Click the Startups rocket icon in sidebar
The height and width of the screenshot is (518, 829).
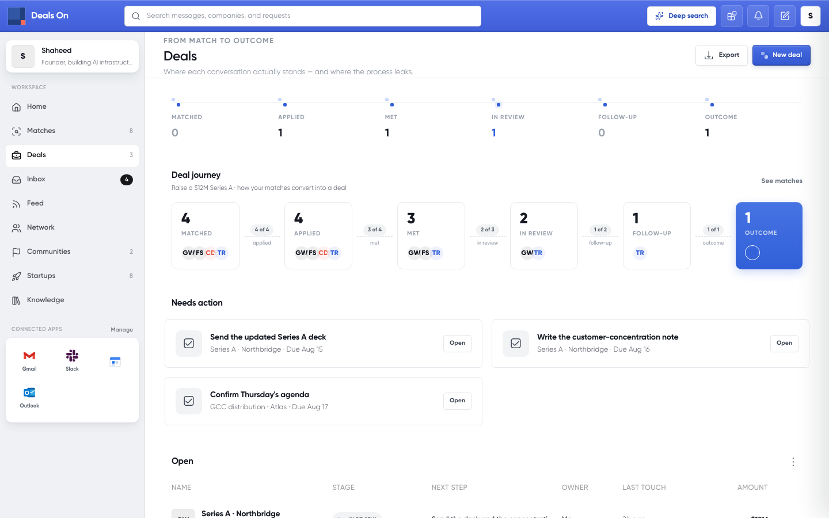coord(17,276)
